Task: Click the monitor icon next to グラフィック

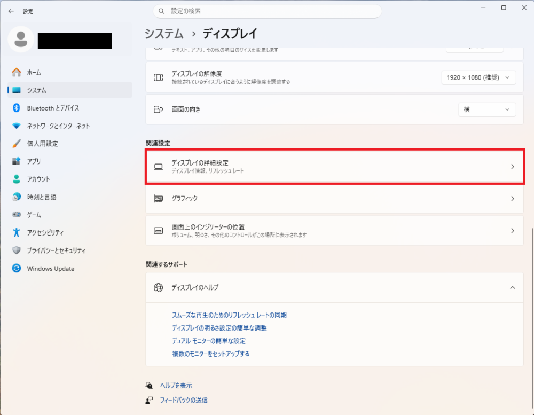Action: tap(158, 199)
